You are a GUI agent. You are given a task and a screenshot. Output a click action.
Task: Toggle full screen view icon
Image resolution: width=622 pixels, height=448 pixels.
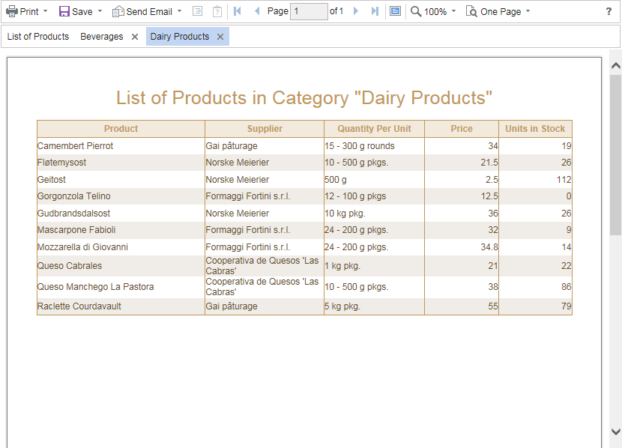(x=395, y=11)
